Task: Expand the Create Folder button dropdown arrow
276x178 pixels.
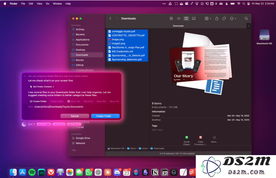Action: (x=118, y=116)
